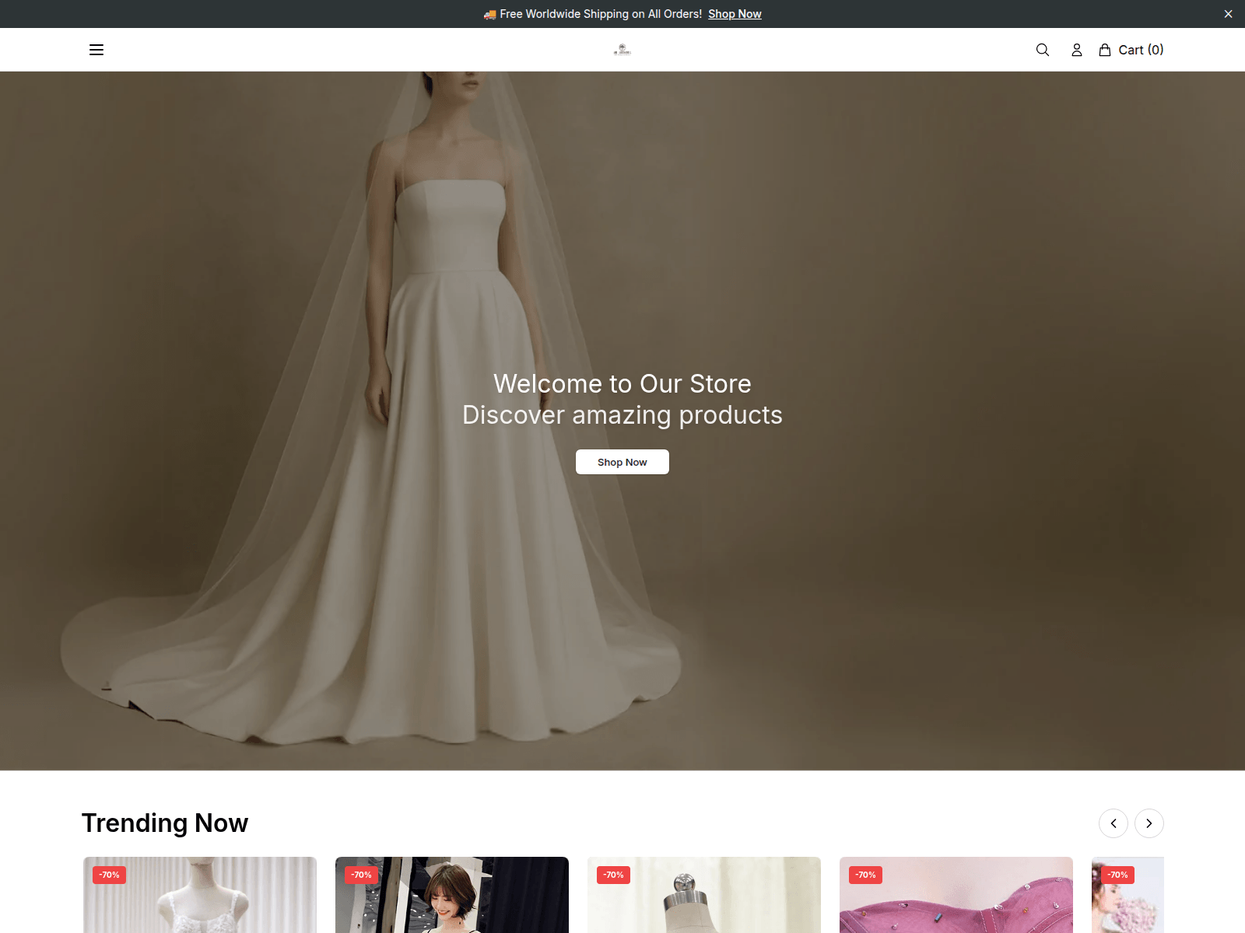This screenshot has height=933, width=1245.
Task: Click -70% badge on lace dress card
Action: pyautogui.click(x=109, y=875)
